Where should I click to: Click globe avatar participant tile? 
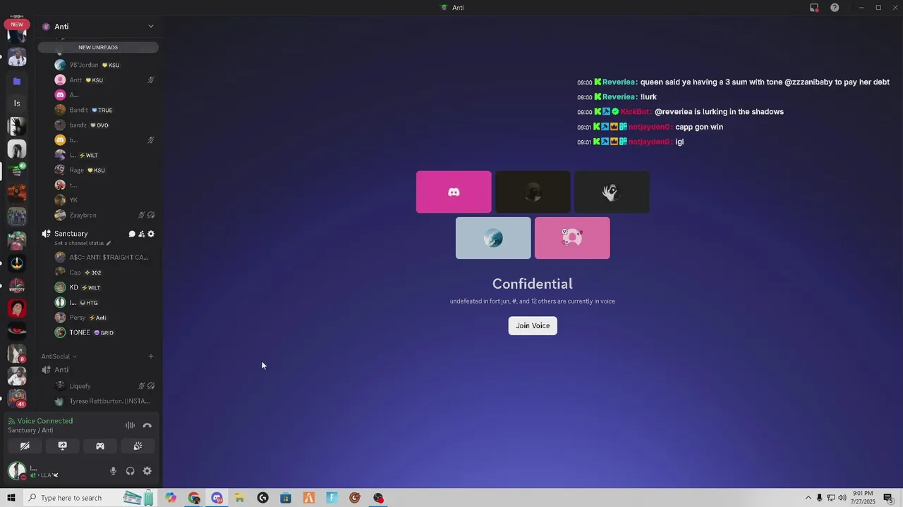tap(493, 238)
